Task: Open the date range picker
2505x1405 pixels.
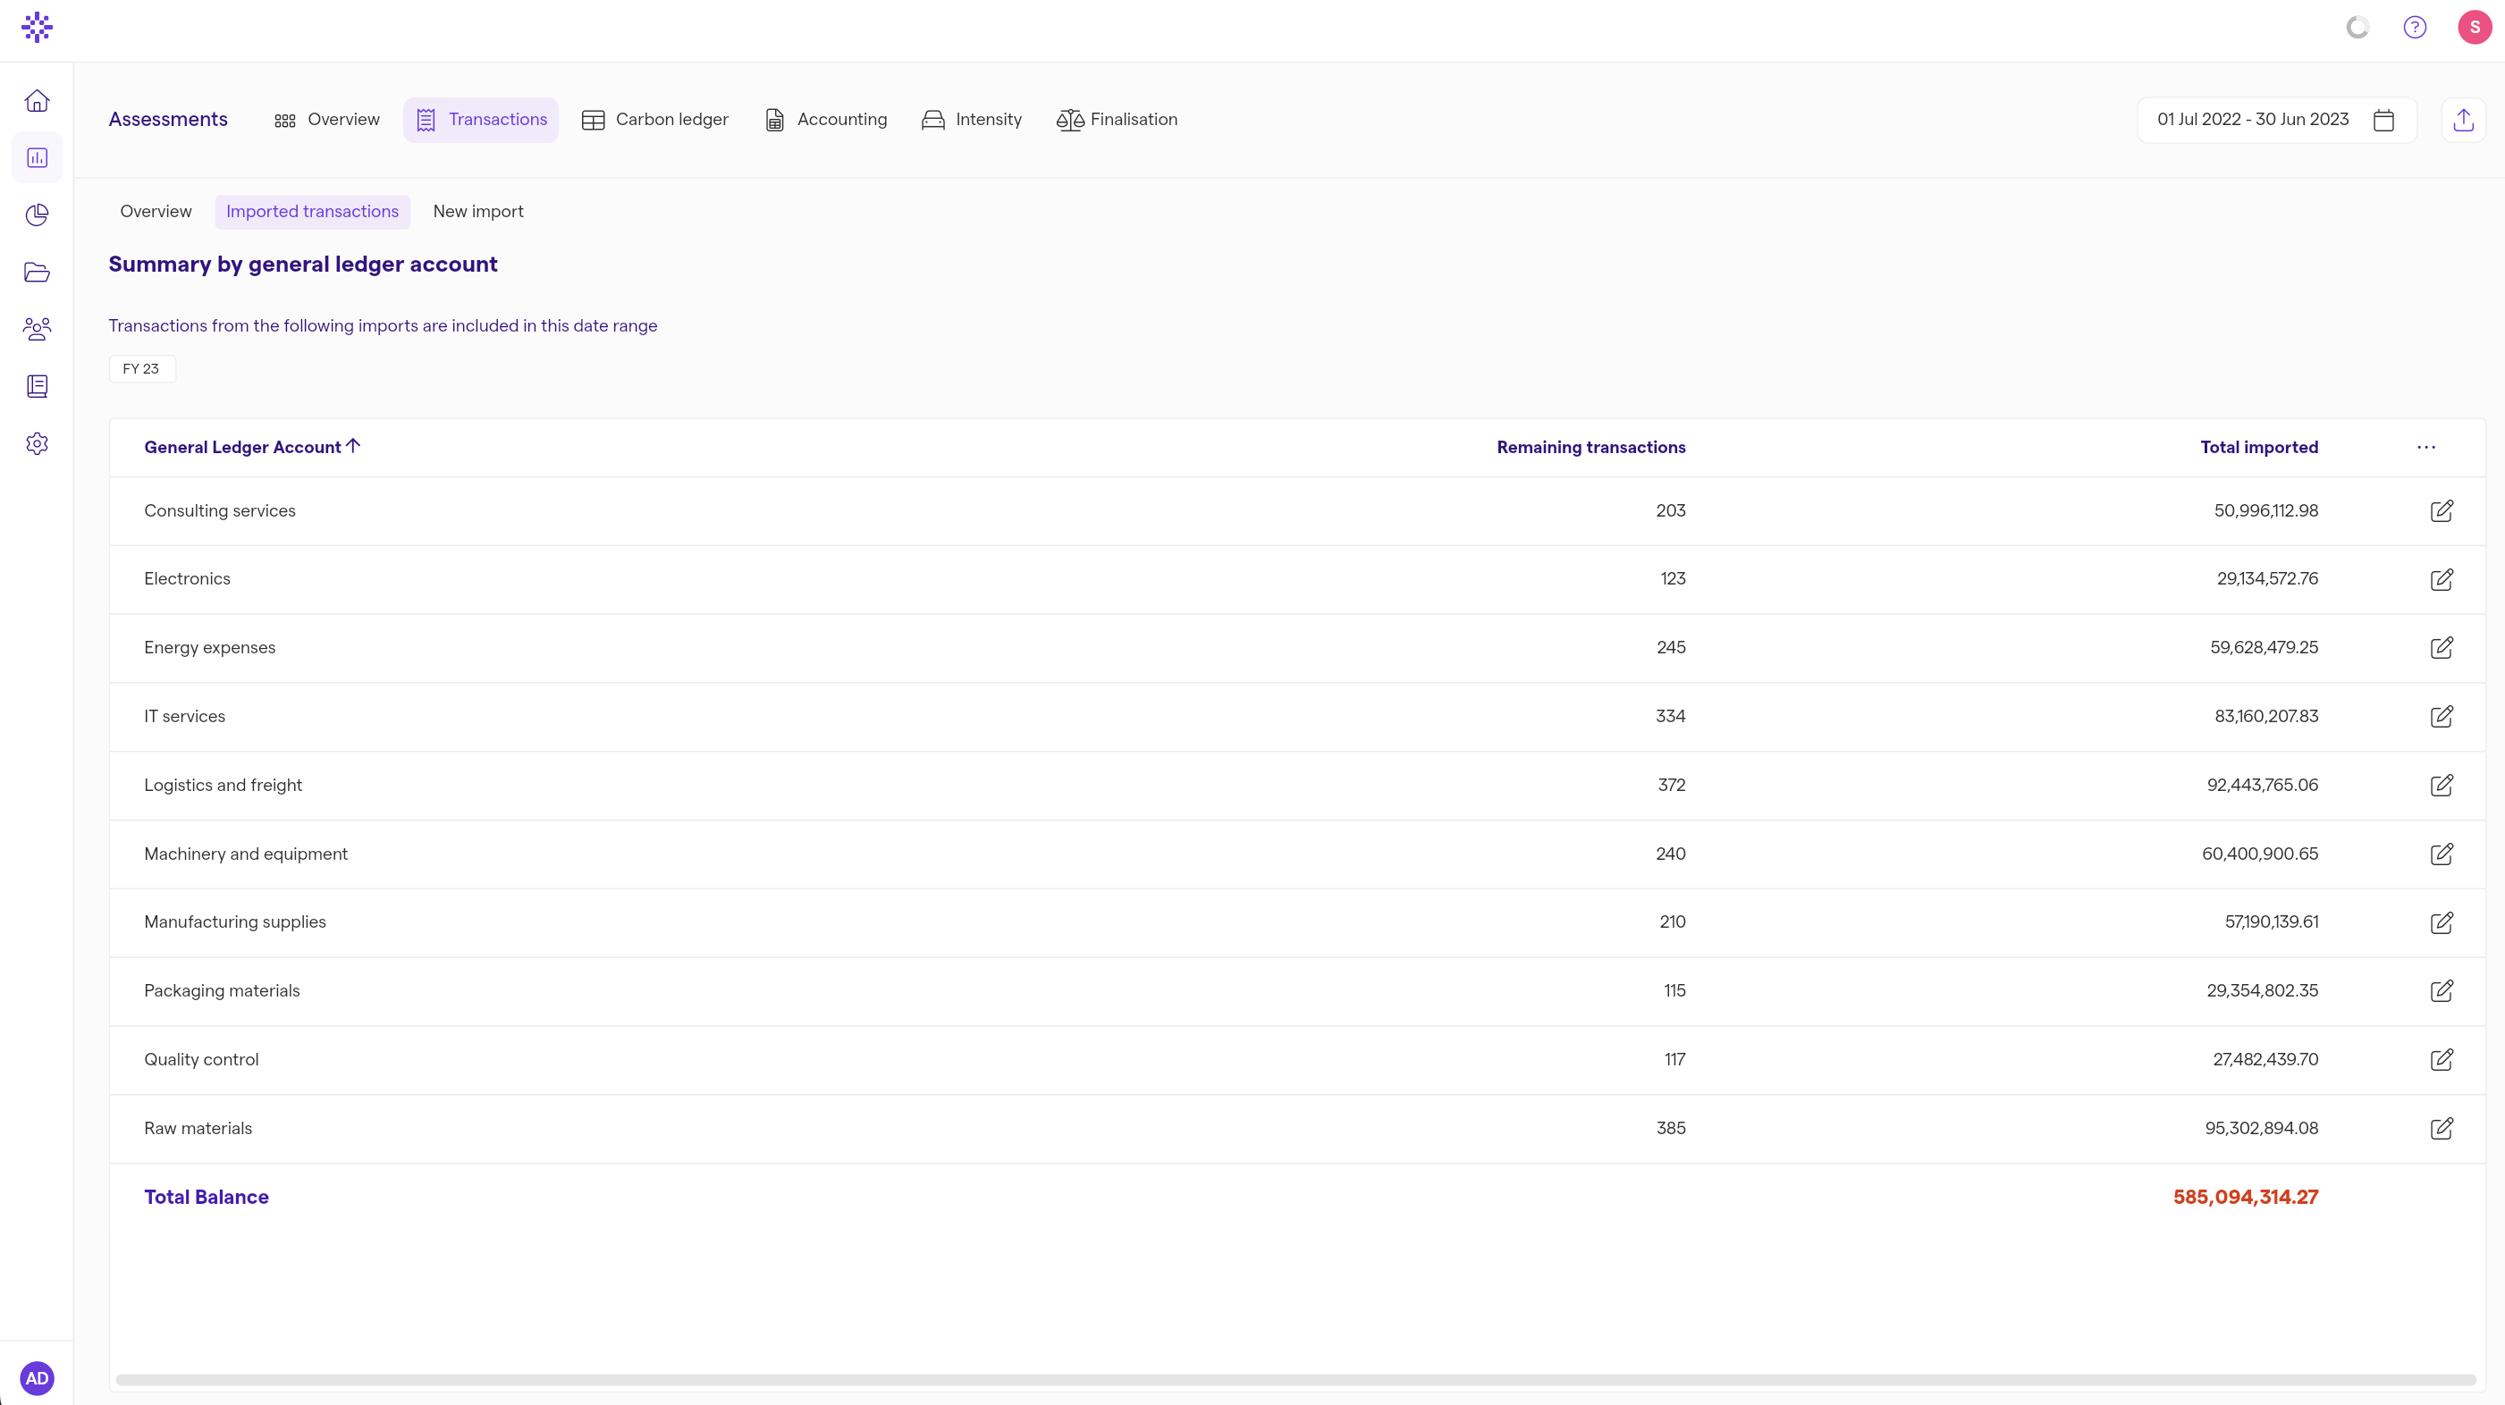Action: [2275, 120]
